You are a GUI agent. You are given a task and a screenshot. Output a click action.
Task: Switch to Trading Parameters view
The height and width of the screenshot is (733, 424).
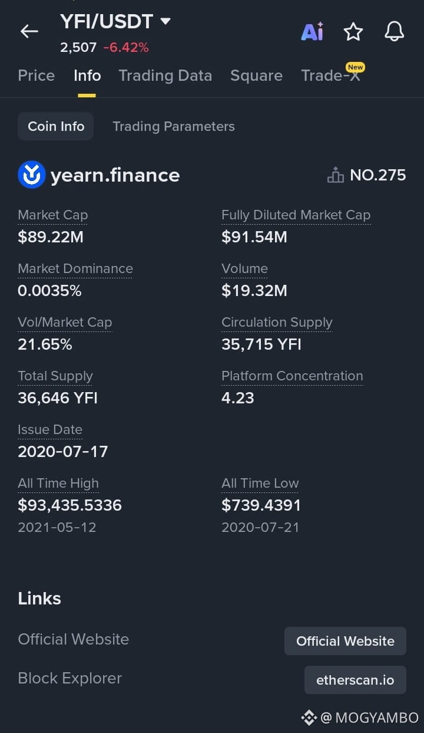[x=174, y=126]
